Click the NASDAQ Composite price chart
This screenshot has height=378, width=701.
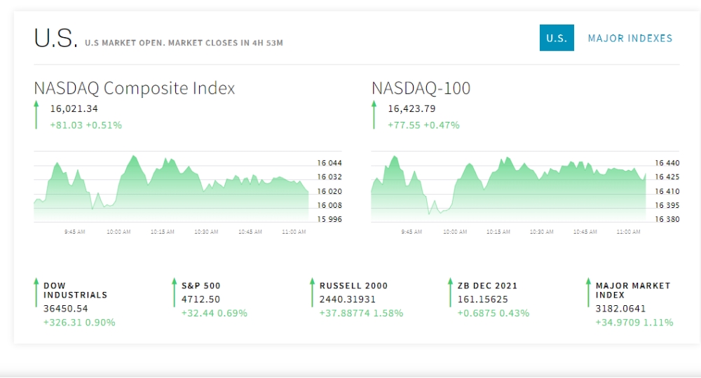point(171,188)
